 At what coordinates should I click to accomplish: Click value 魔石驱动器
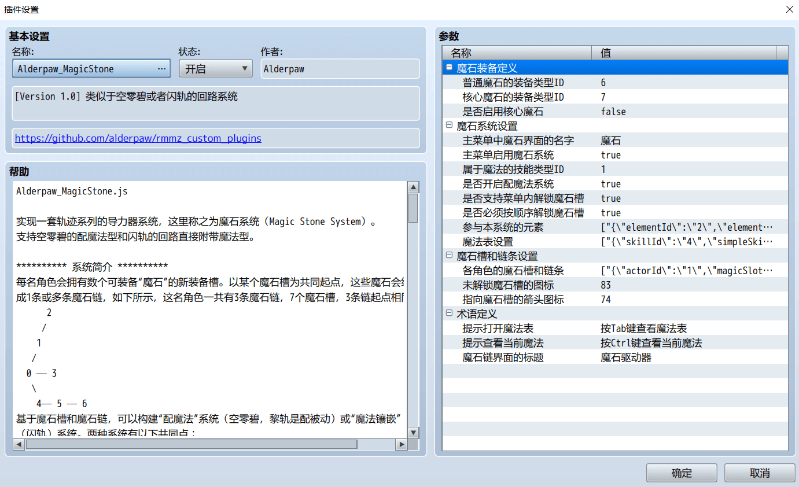(626, 357)
